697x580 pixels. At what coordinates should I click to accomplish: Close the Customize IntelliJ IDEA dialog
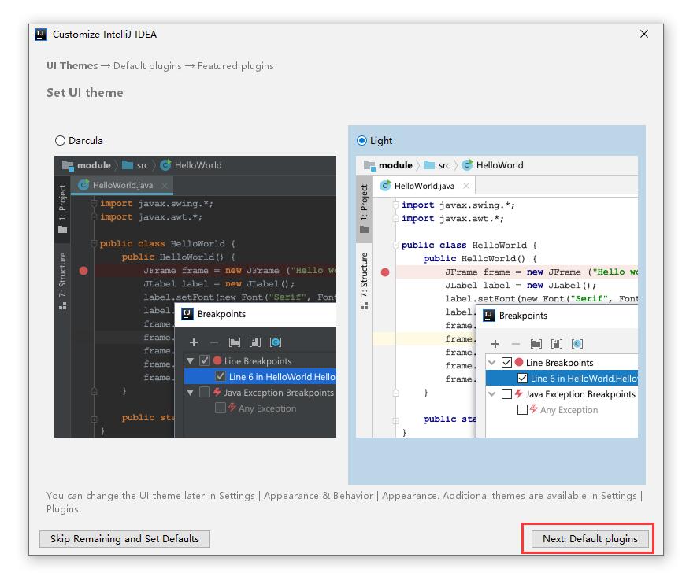point(643,34)
